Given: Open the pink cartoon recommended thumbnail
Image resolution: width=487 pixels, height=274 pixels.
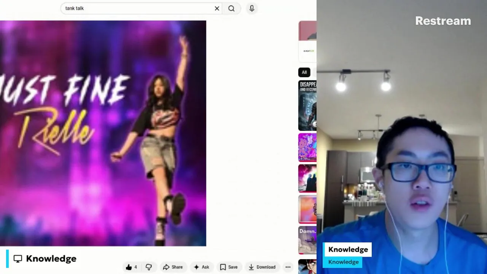Looking at the screenshot, I should click(307, 147).
